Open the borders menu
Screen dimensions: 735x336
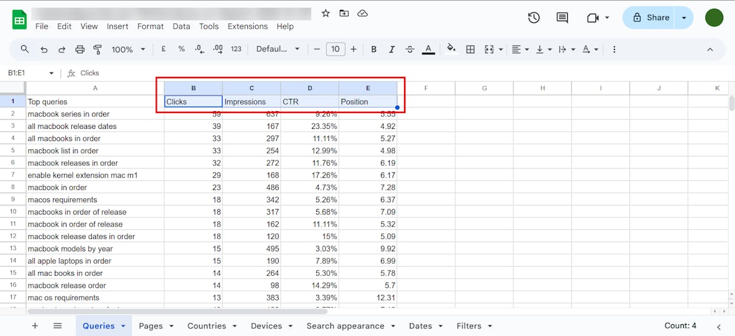coord(471,49)
